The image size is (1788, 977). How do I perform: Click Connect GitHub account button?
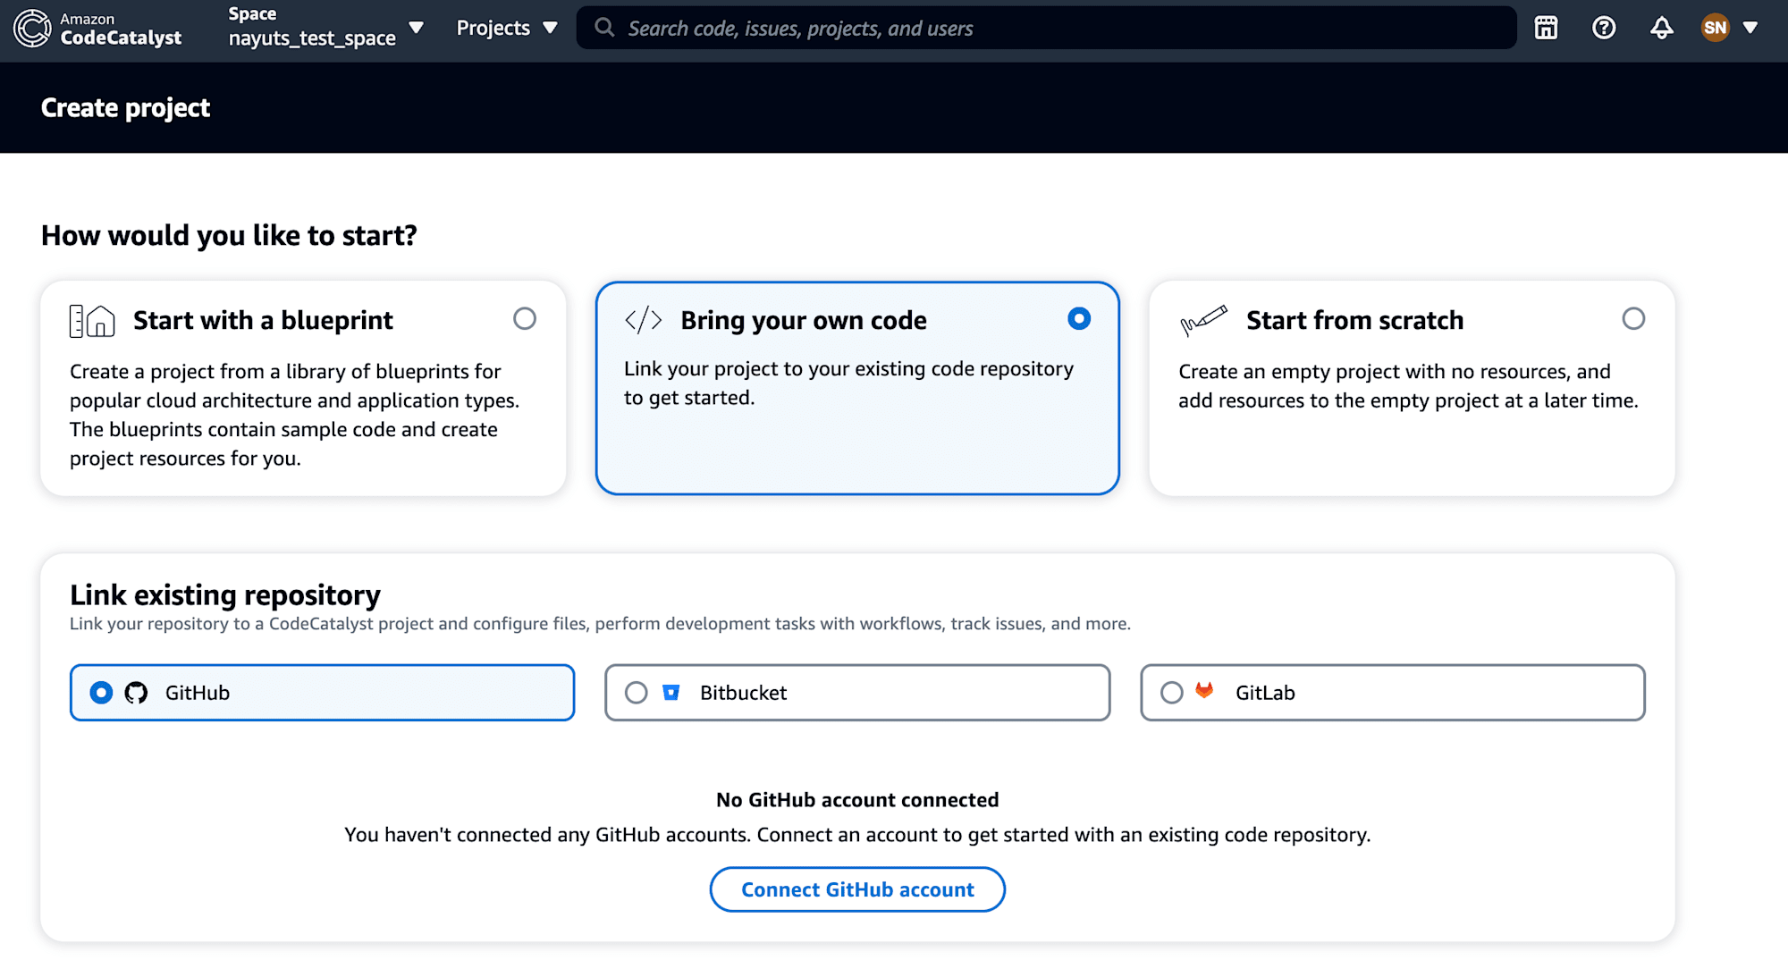[857, 889]
